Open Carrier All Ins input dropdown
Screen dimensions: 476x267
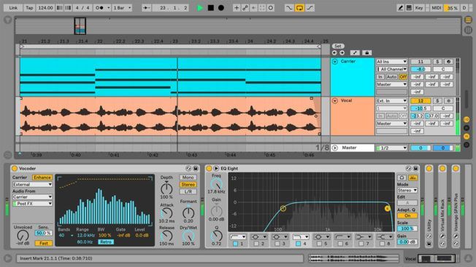391,62
